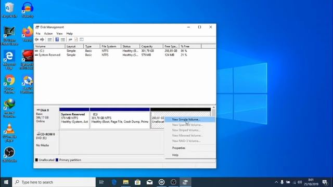Sort by the File System column header
333x187 pixels.
point(110,46)
